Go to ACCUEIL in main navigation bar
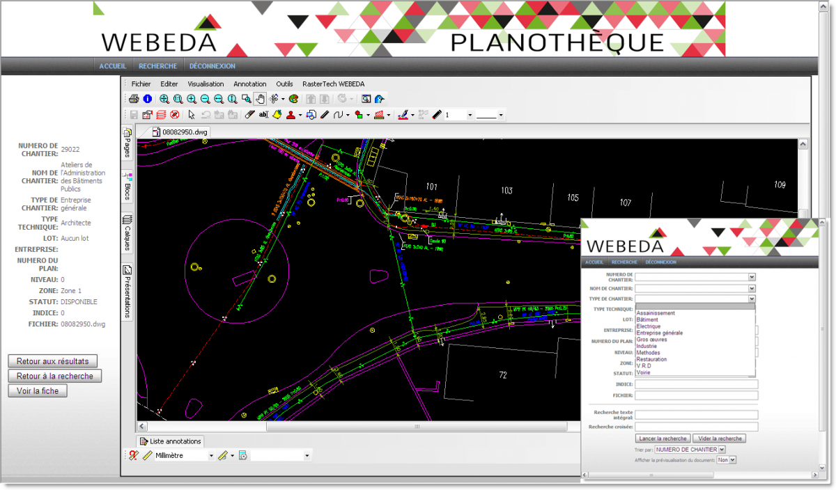836x490 pixels. coord(113,66)
